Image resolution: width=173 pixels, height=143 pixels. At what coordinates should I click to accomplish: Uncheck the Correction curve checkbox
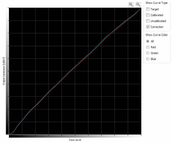coord(148,27)
